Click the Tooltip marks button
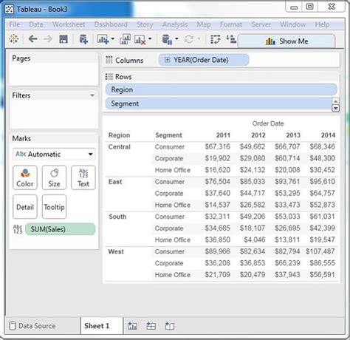Screen dimensions: 350x340 [x=54, y=206]
